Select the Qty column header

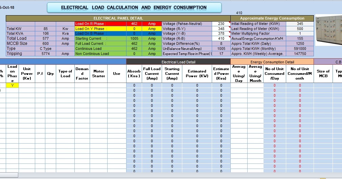(50, 73)
